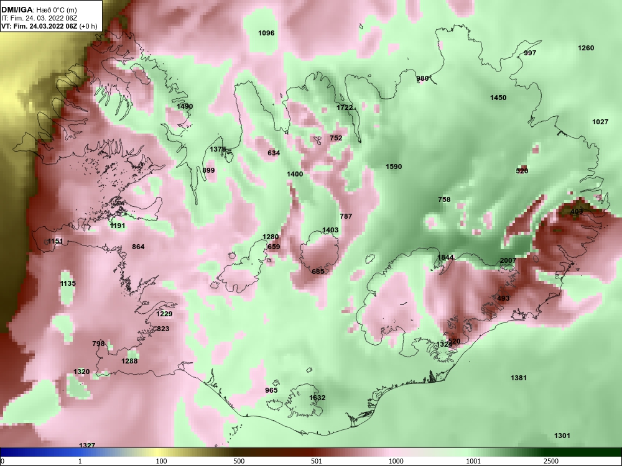Select the 1151 map value
Image resolution: width=622 pixels, height=466 pixels.
pyautogui.click(x=55, y=241)
